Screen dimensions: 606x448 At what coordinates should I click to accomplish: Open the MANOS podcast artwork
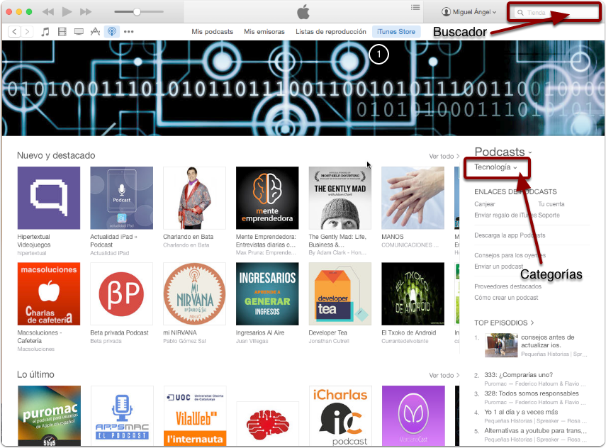(x=413, y=198)
